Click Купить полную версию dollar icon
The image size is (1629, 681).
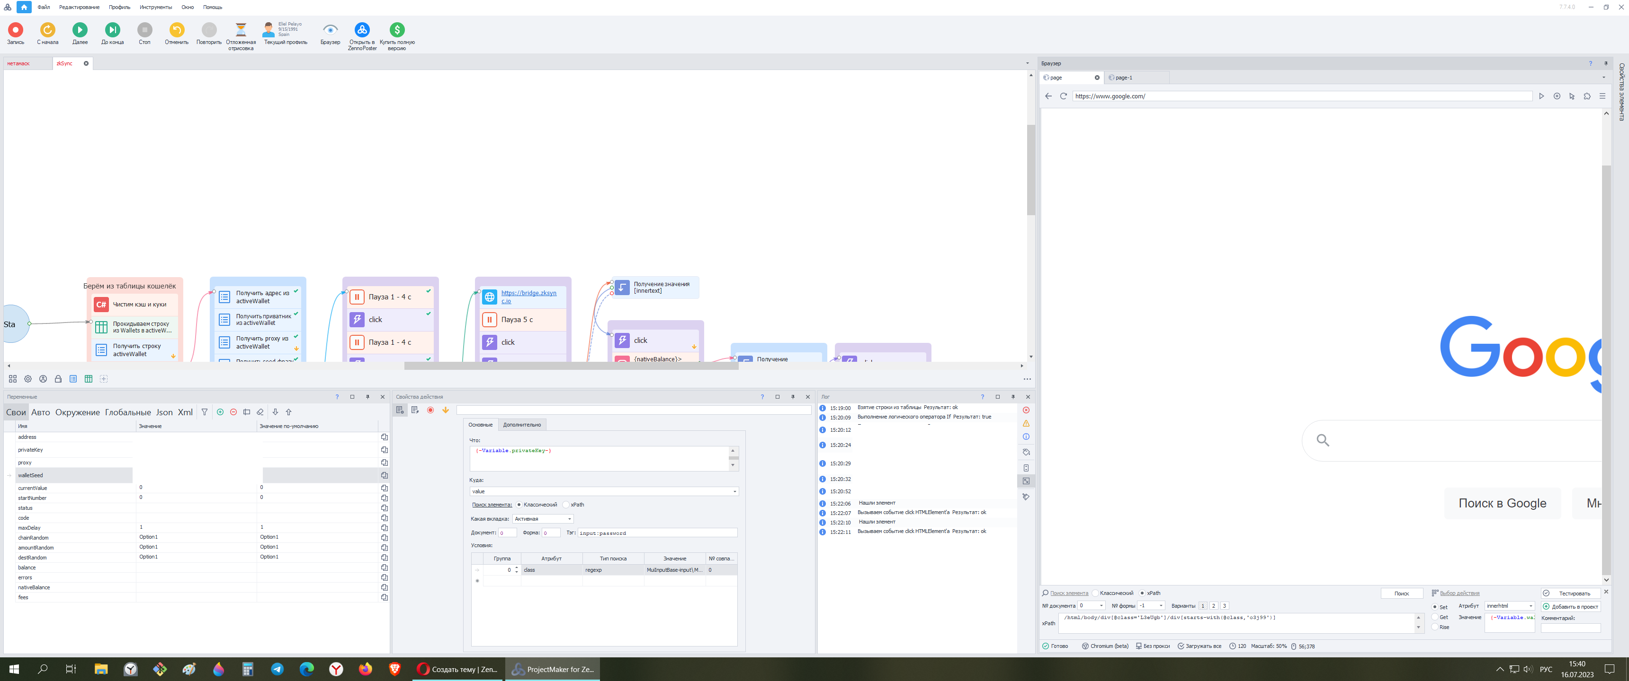point(396,30)
